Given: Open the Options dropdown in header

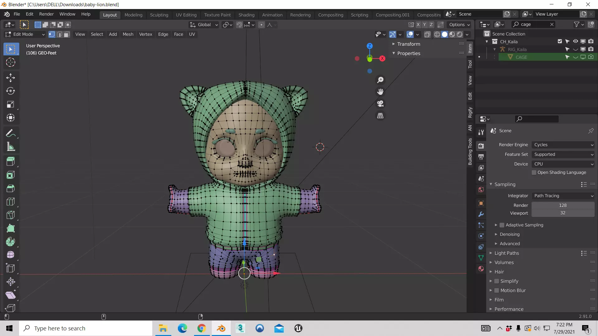Looking at the screenshot, I should coord(459,25).
